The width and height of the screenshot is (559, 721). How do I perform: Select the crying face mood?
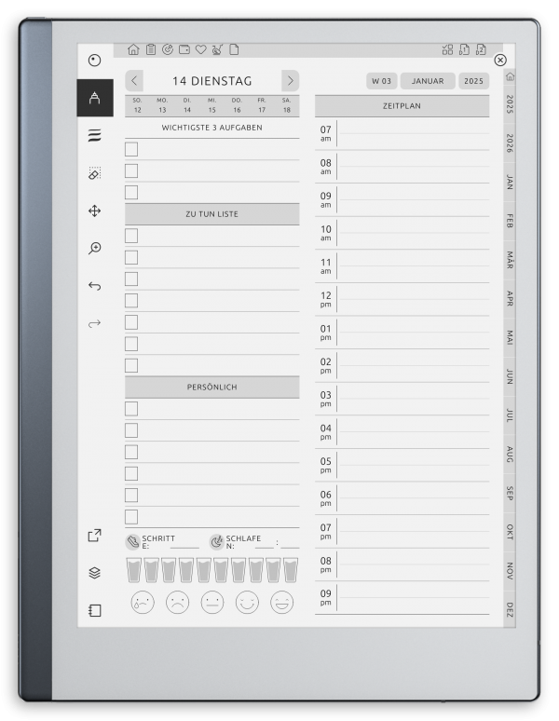pyautogui.click(x=143, y=603)
